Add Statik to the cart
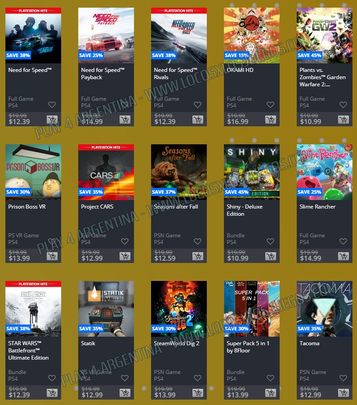This screenshot has height=405, width=357. pos(125,393)
